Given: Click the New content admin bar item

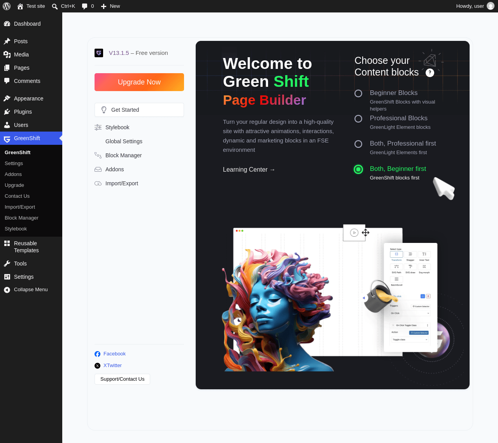Looking at the screenshot, I should click(110, 6).
